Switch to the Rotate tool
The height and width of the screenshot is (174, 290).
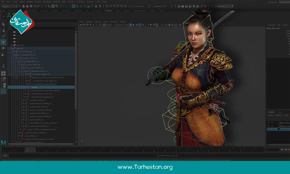point(3,48)
